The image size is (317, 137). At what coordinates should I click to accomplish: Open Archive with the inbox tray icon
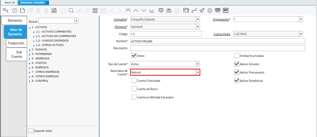(x=169, y=11)
